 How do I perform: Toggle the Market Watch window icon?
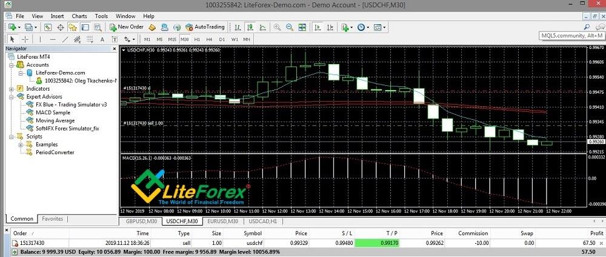[x=48, y=27]
